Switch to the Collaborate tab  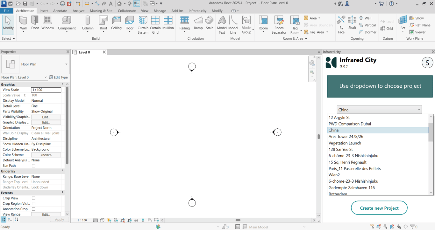tap(127, 11)
